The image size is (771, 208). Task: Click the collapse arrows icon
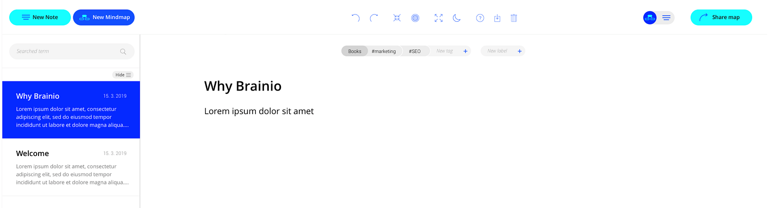pos(397,18)
